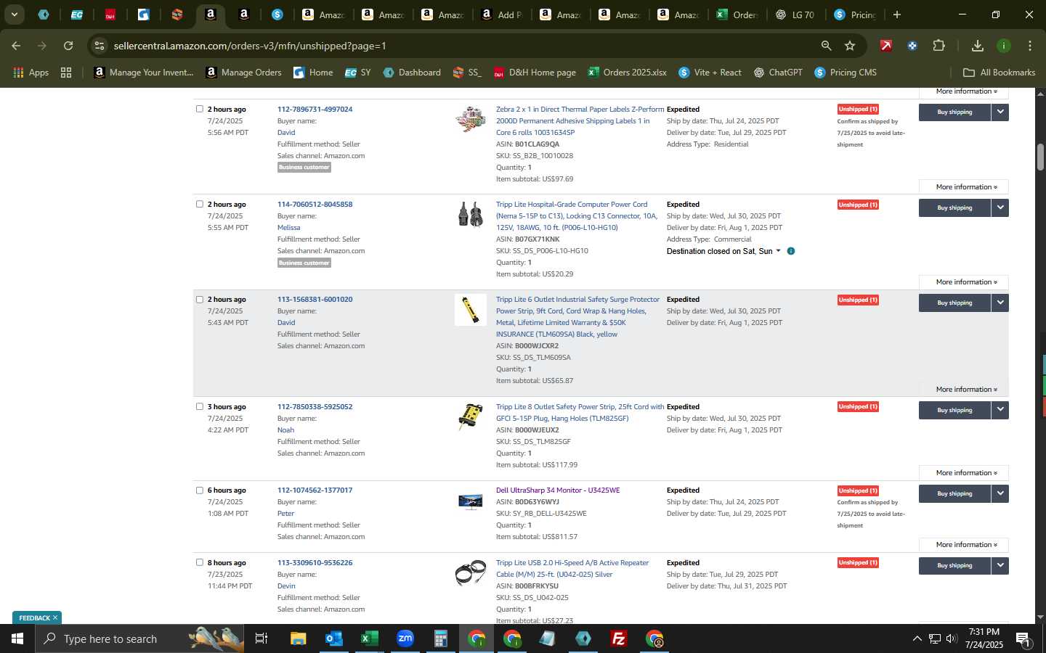Click the destination closed info icon
Screen dimensions: 1046x653
791,251
